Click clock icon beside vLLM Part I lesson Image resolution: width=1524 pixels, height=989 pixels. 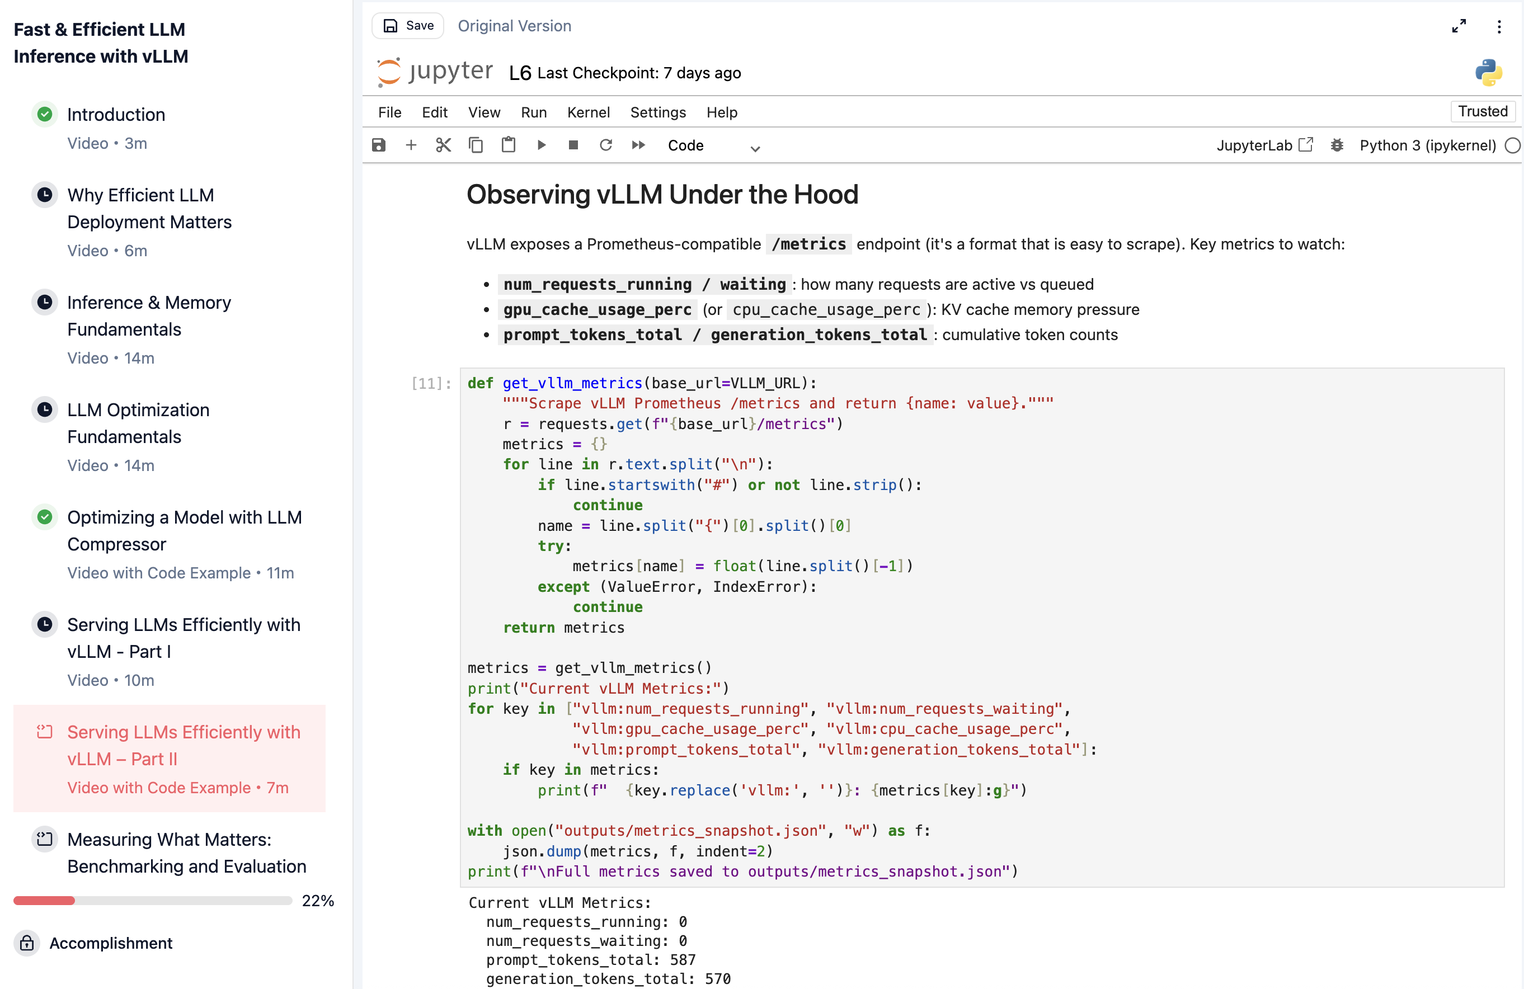[x=44, y=624]
